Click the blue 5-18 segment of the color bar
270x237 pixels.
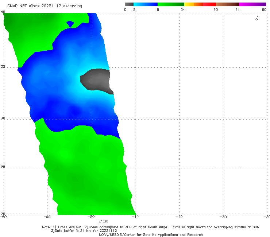coord(146,4)
